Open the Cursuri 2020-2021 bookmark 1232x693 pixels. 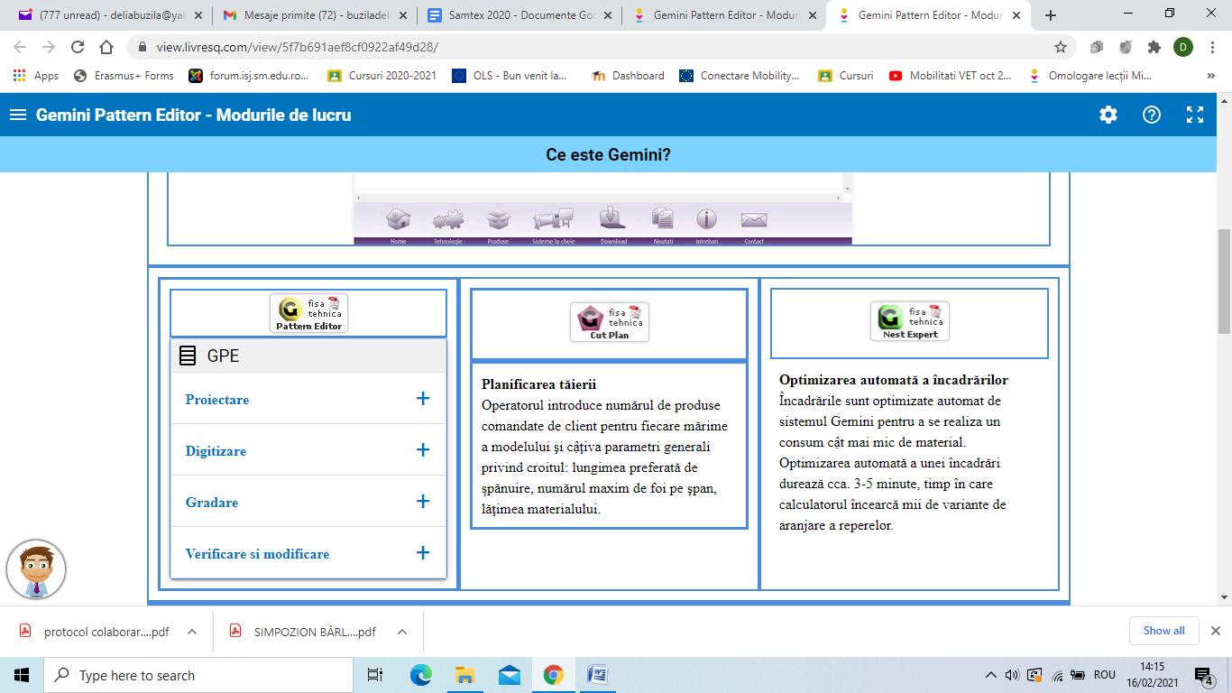pyautogui.click(x=382, y=76)
